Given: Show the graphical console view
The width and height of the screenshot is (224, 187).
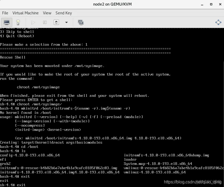Looking at the screenshot, I should click(x=7, y=22).
